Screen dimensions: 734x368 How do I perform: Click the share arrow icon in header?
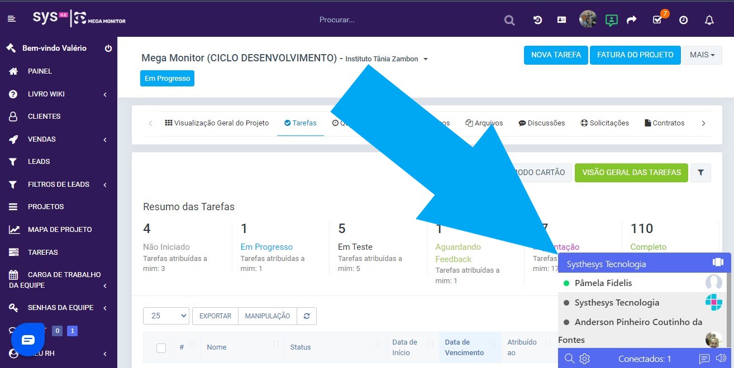click(x=632, y=20)
